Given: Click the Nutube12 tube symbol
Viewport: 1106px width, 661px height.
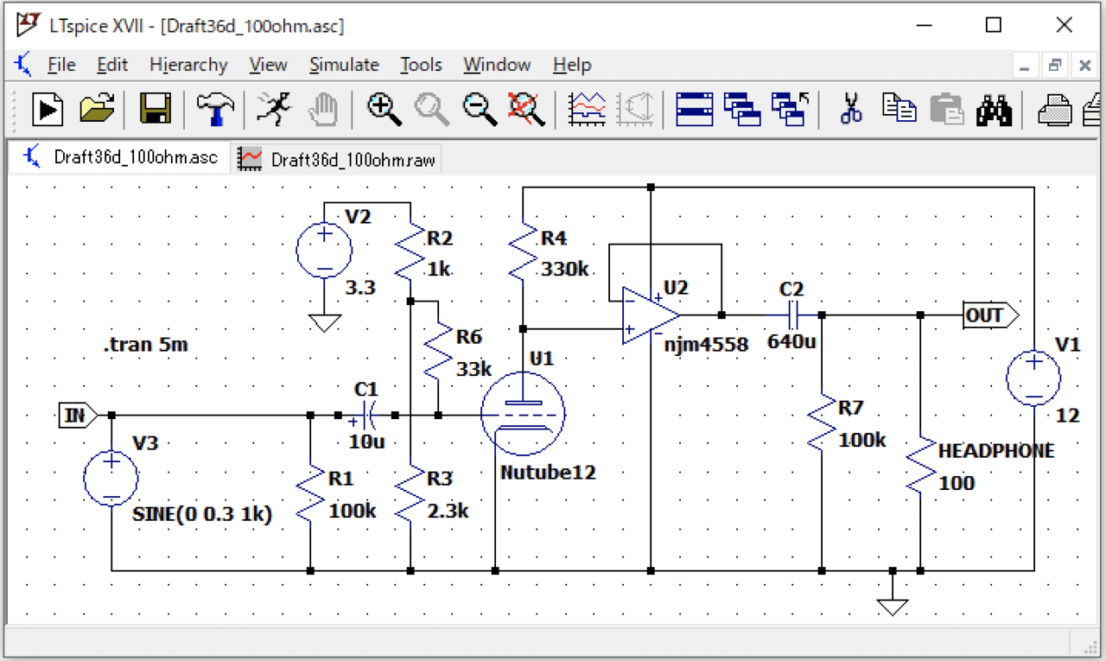Looking at the screenshot, I should pos(522,414).
